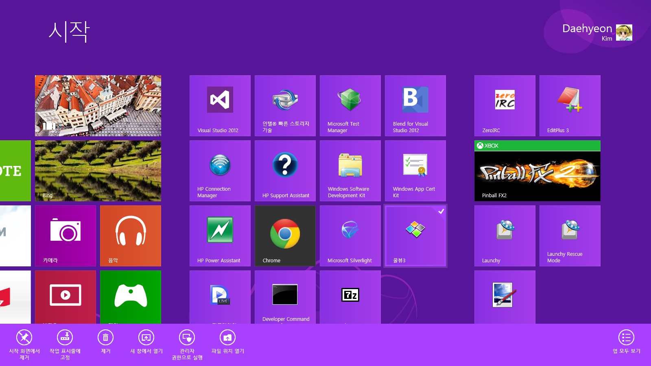The width and height of the screenshot is (651, 366).
Task: Select 작업 표시줄에 고정 to pin to taskbar
Action: (65, 345)
